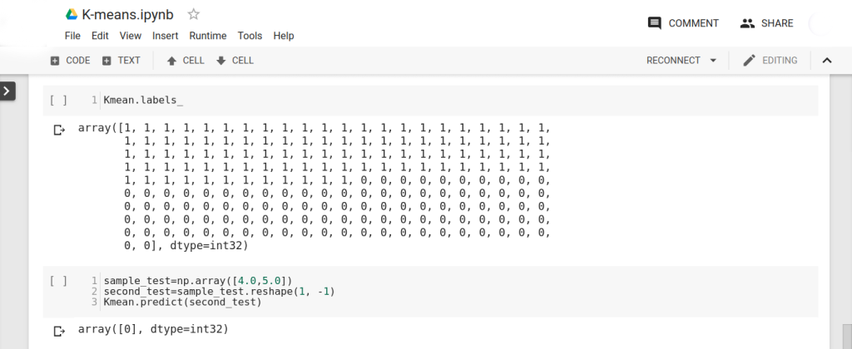Click the Share button
Image resolution: width=852 pixels, height=349 pixels.
pos(766,23)
